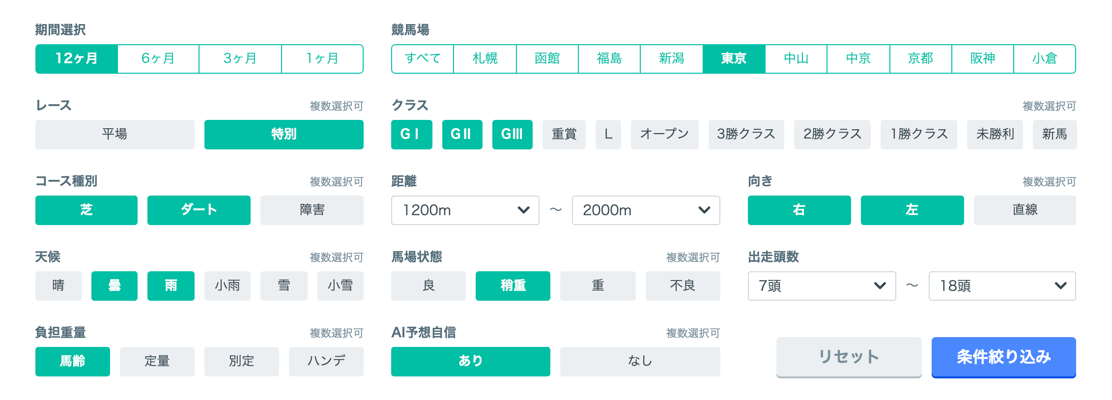
Task: Toggle the ハンデ weight option
Action: tap(326, 361)
